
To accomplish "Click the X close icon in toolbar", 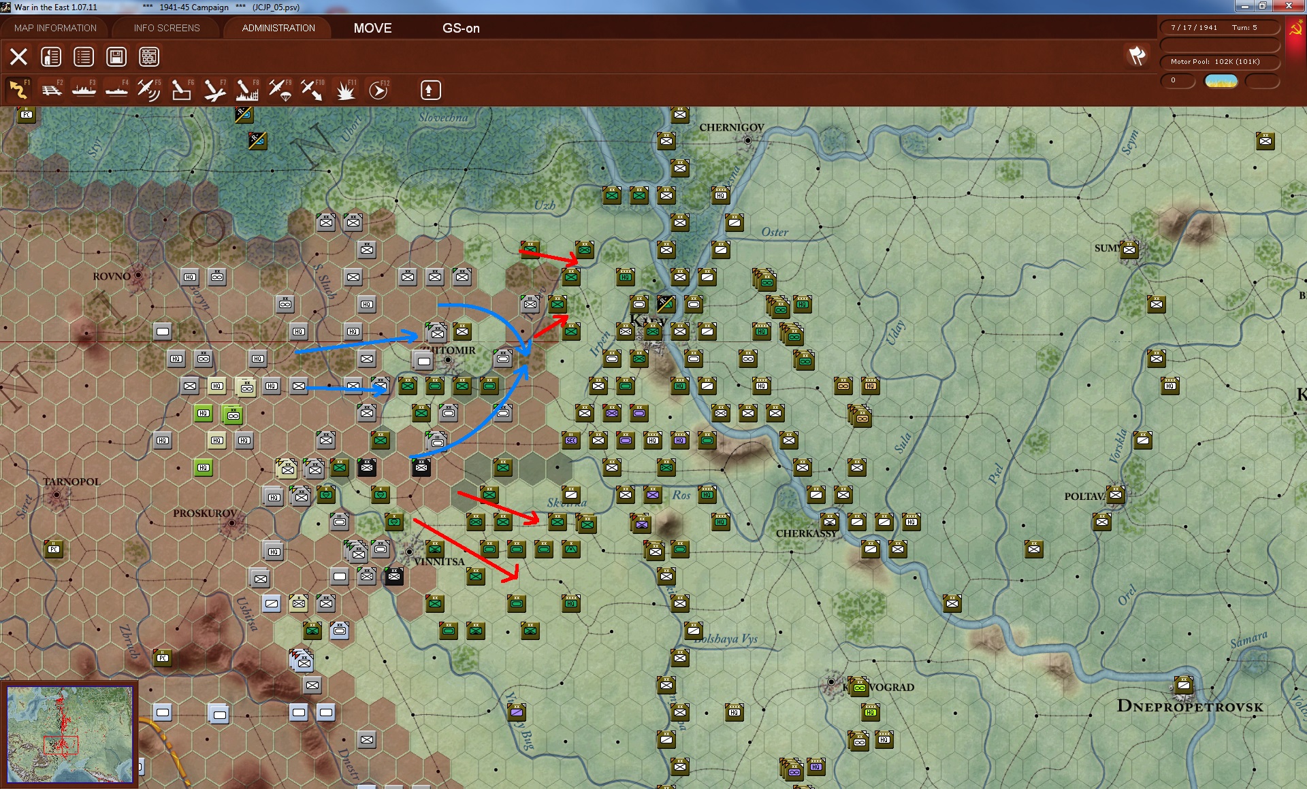I will [x=18, y=56].
